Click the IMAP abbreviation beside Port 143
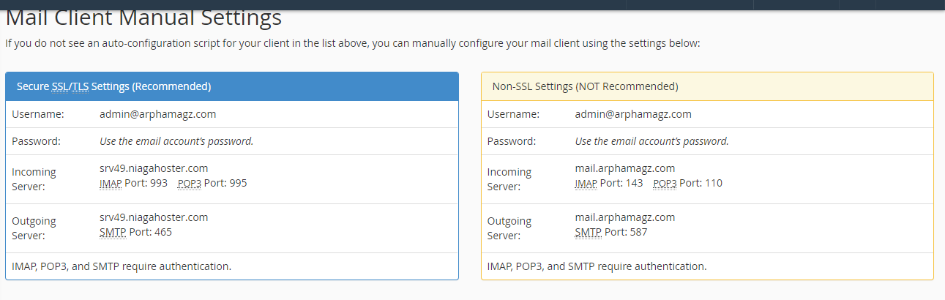Viewport: 945px width, 300px height. coord(586,183)
